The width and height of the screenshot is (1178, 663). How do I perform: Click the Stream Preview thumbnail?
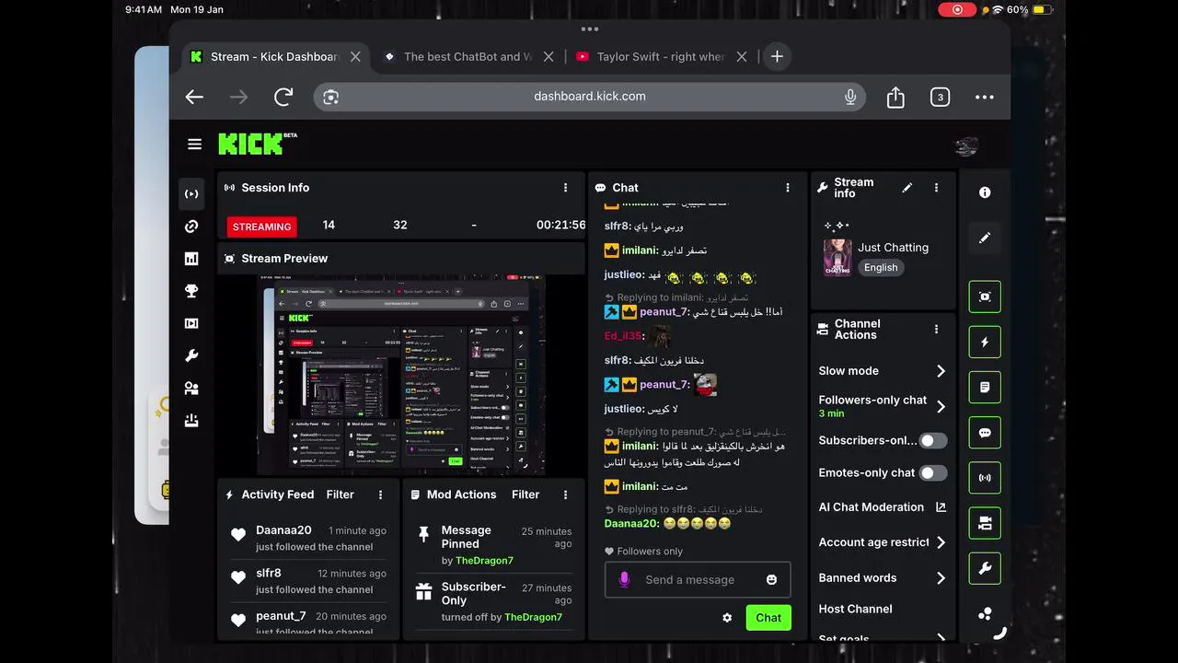pyautogui.click(x=401, y=375)
